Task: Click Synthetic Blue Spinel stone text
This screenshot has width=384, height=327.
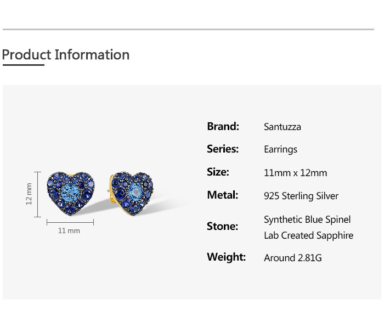Action: click(x=307, y=219)
